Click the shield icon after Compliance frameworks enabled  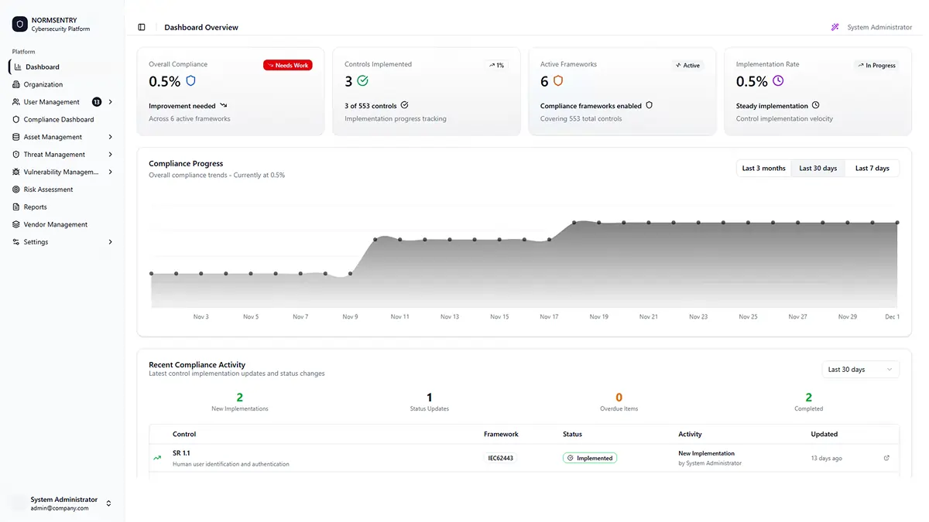pos(649,105)
